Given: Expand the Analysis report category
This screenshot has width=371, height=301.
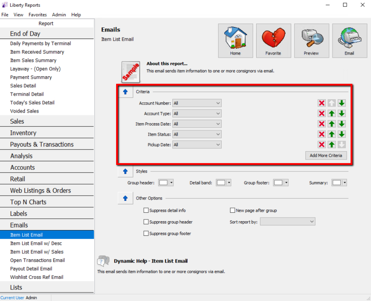Looking at the screenshot, I should [x=47, y=156].
